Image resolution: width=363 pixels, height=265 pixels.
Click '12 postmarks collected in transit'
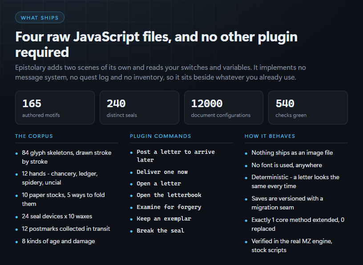[66, 229]
